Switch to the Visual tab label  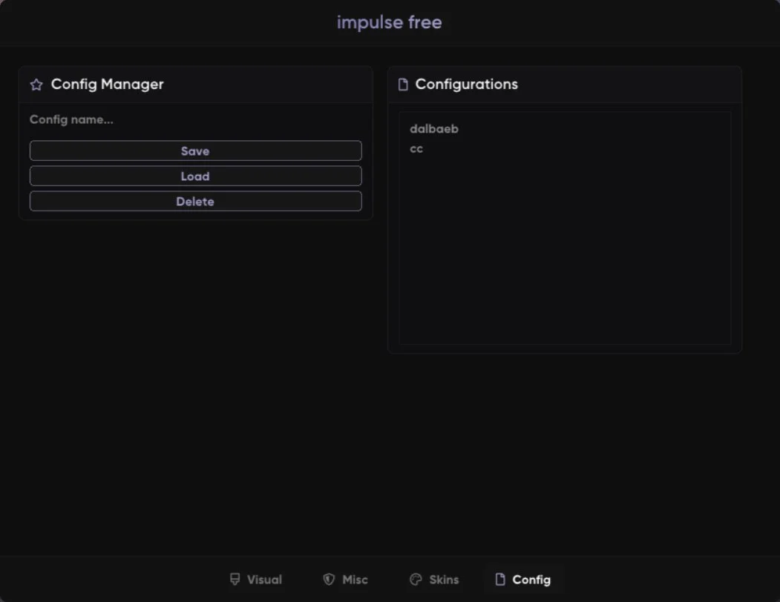point(264,580)
